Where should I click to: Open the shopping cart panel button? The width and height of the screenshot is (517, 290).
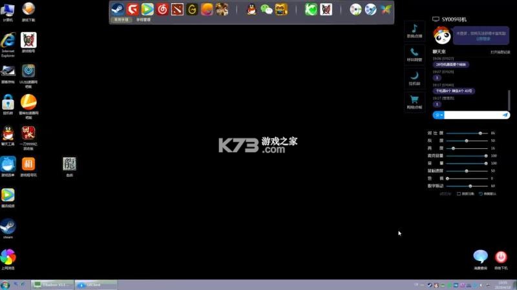tap(414, 102)
